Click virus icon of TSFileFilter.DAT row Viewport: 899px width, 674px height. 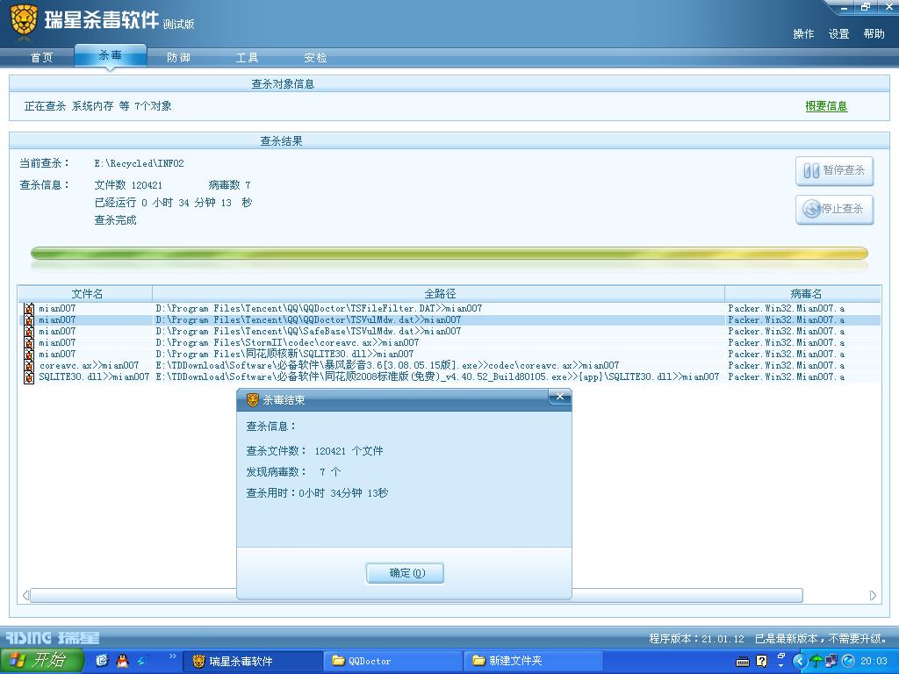(29, 309)
